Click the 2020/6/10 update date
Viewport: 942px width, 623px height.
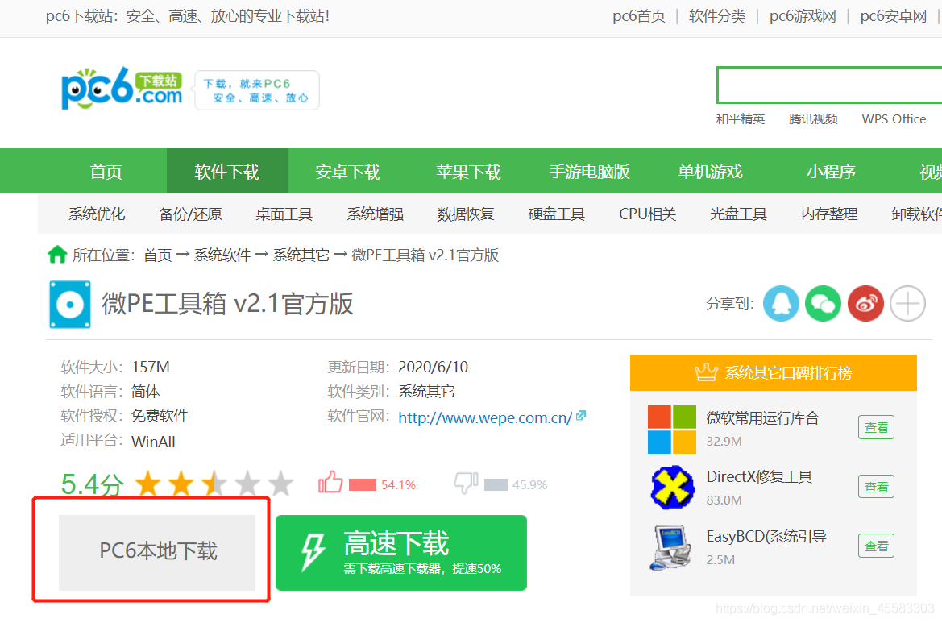click(434, 367)
